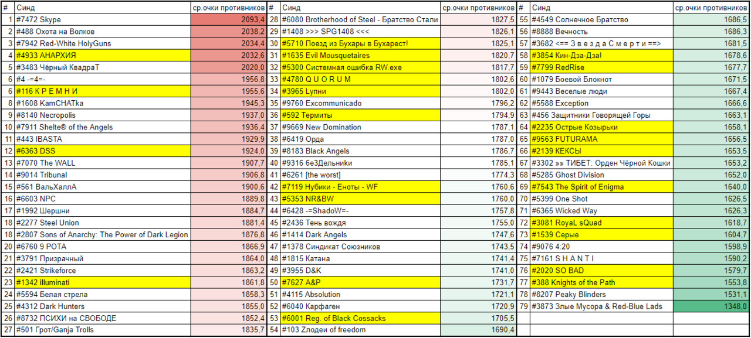Select '#8183 Black Angels' cell

point(360,151)
